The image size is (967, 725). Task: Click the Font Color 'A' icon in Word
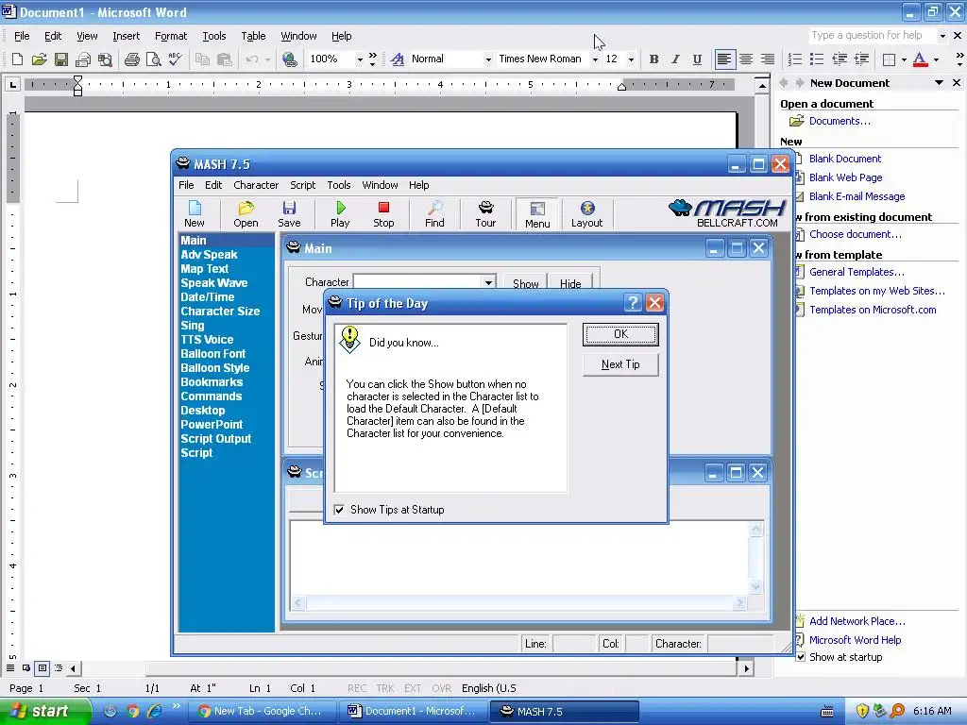click(x=920, y=59)
